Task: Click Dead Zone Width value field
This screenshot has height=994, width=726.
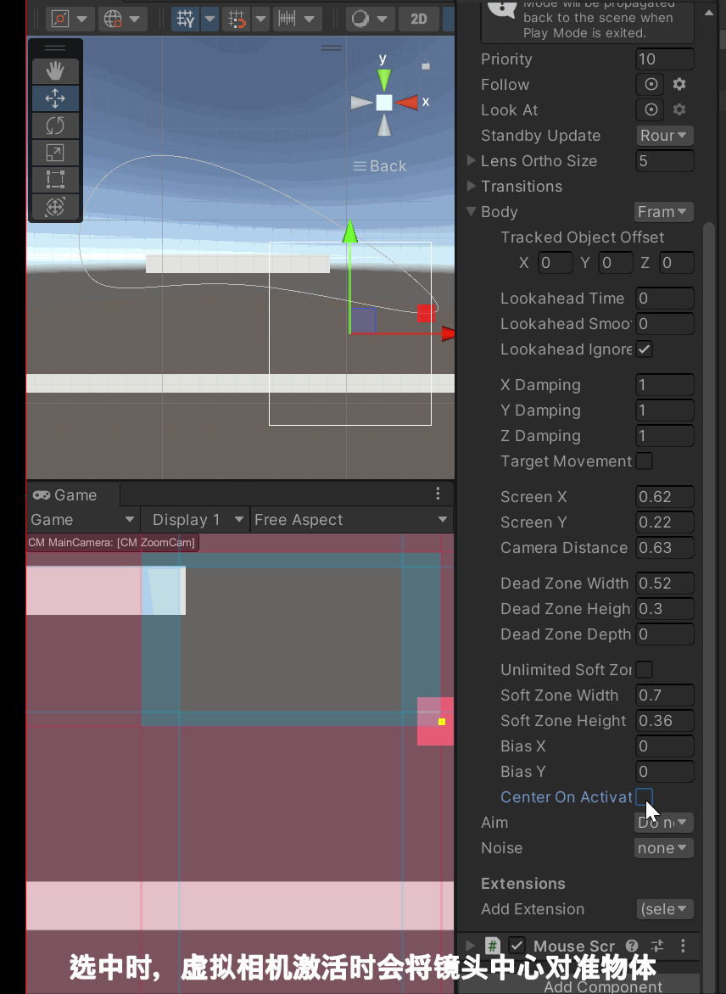Action: (x=664, y=584)
